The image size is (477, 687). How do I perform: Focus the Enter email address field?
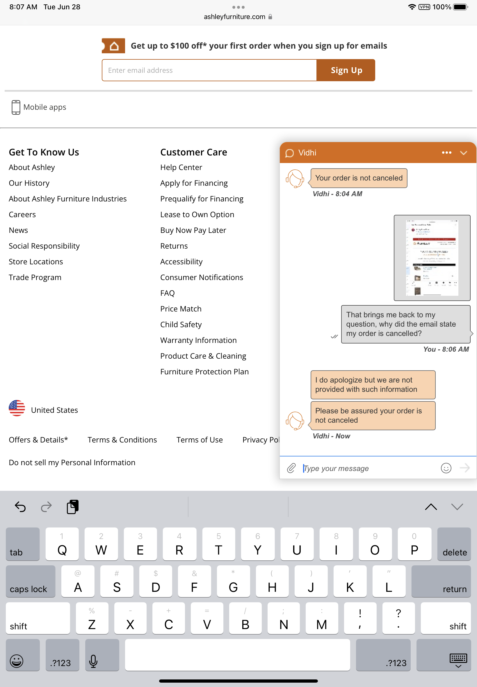[x=209, y=70]
